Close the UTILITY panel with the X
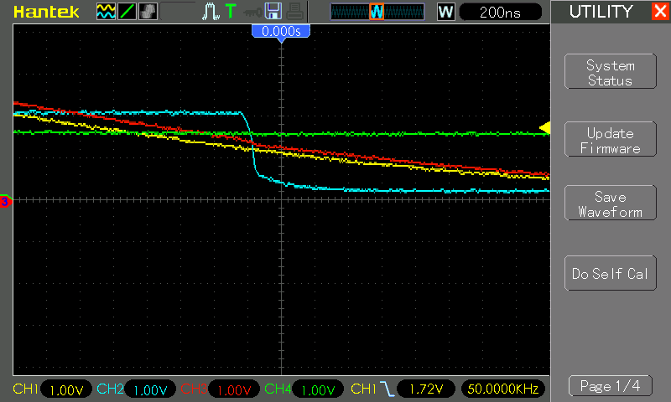The image size is (671, 402). 660,11
